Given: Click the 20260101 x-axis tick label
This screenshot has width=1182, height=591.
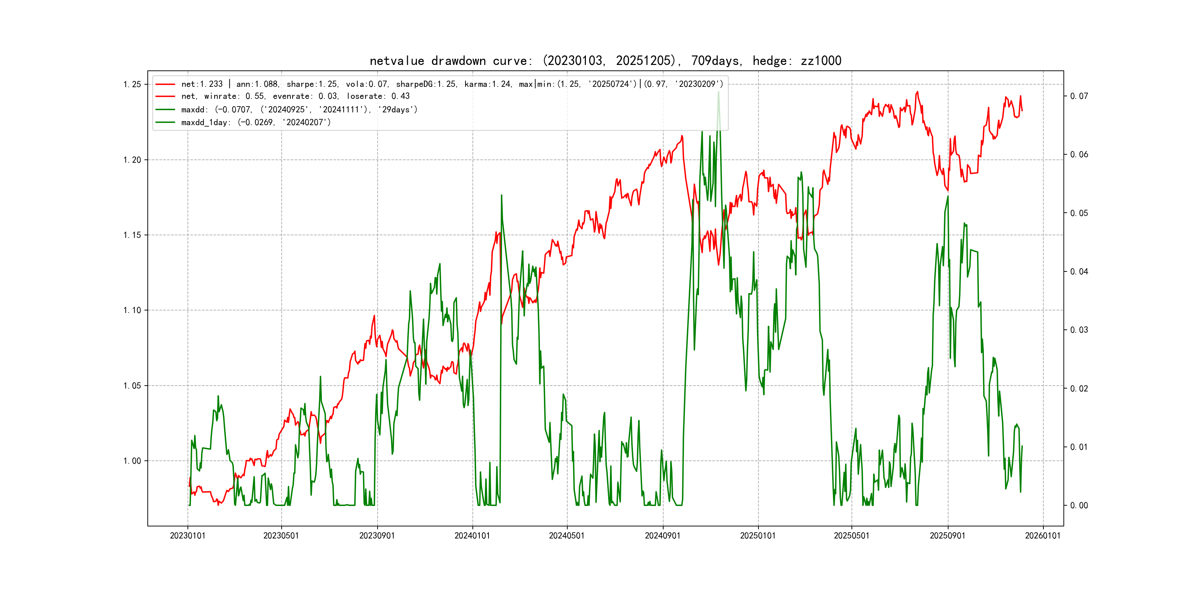Looking at the screenshot, I should (x=1043, y=536).
